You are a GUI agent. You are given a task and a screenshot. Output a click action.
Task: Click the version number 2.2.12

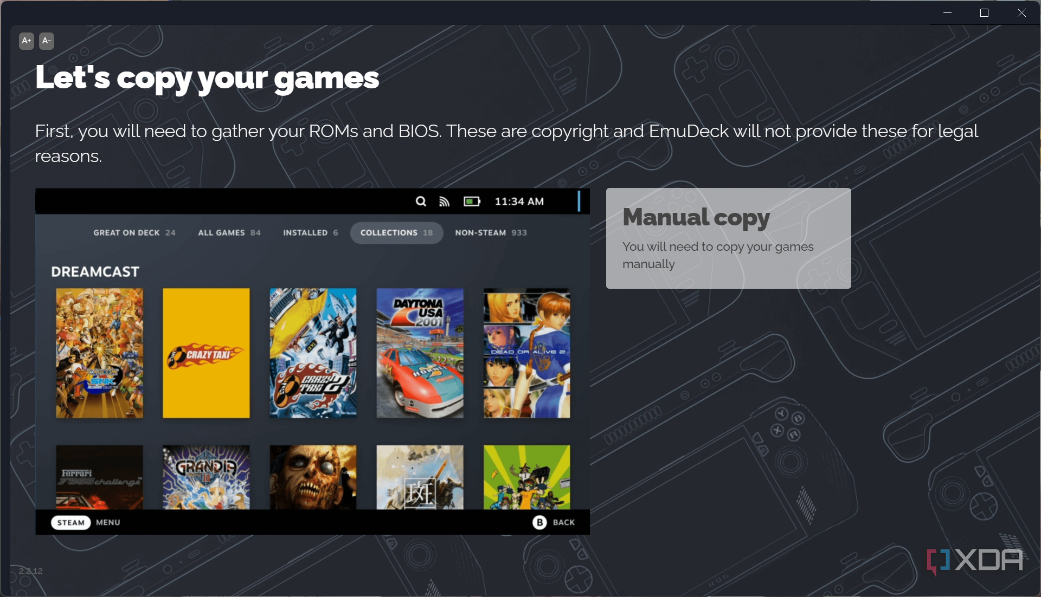click(x=31, y=571)
